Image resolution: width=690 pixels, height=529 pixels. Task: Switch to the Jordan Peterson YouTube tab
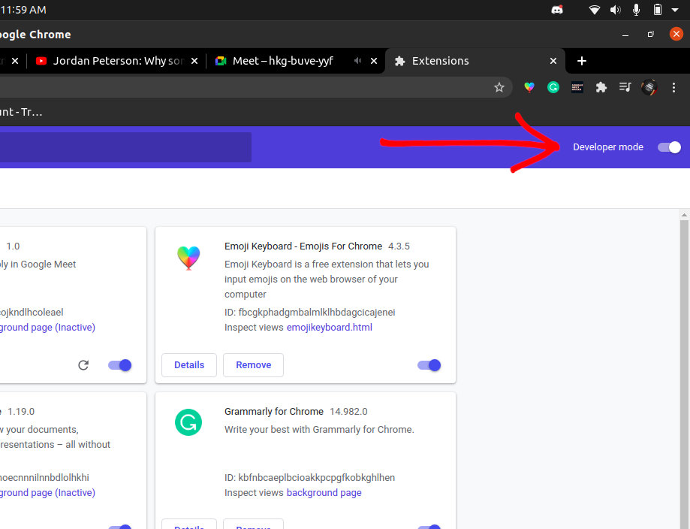point(116,61)
